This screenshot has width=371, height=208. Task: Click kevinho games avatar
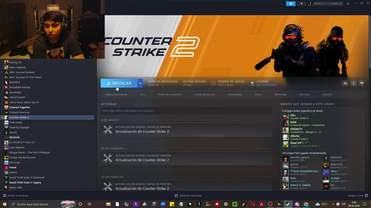pyautogui.click(x=285, y=159)
